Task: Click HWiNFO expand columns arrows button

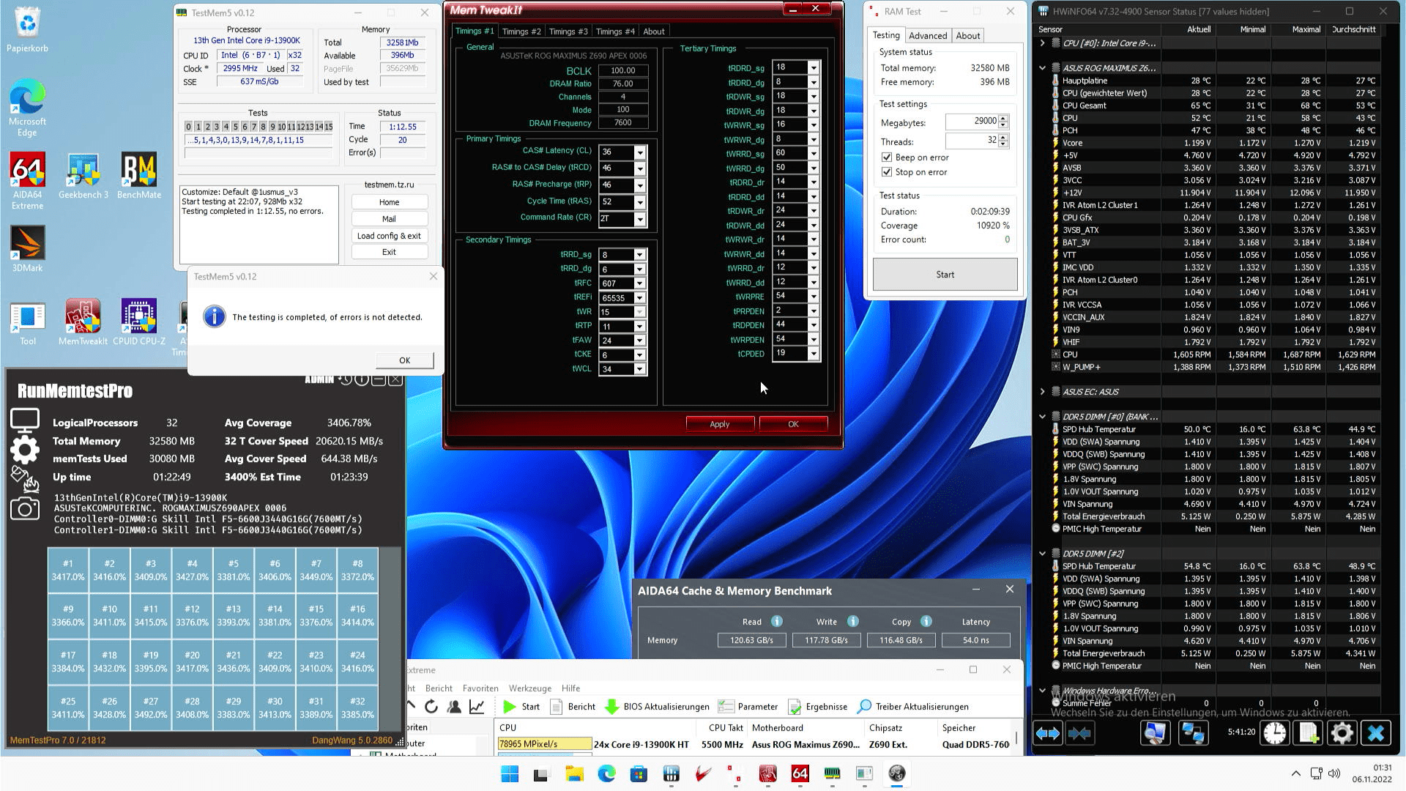Action: [x=1048, y=733]
